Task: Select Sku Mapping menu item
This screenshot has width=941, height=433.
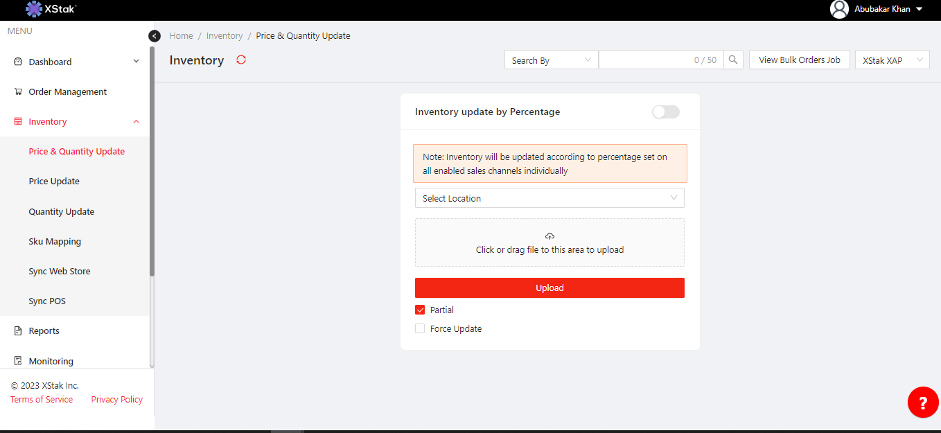Action: [x=55, y=241]
